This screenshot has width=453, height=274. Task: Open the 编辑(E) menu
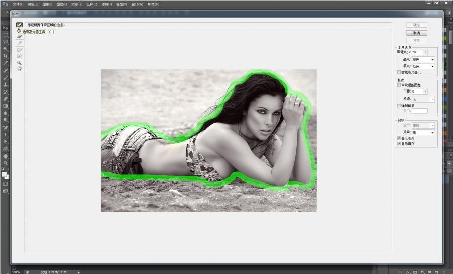33,4
